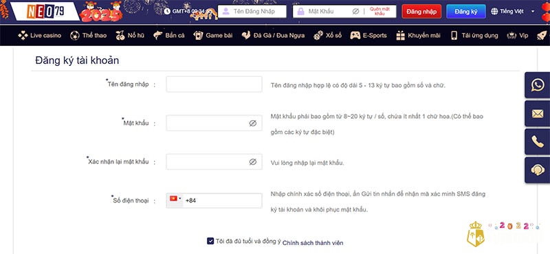Click the Live casino cards icon
This screenshot has width=550, height=254.
23,36
